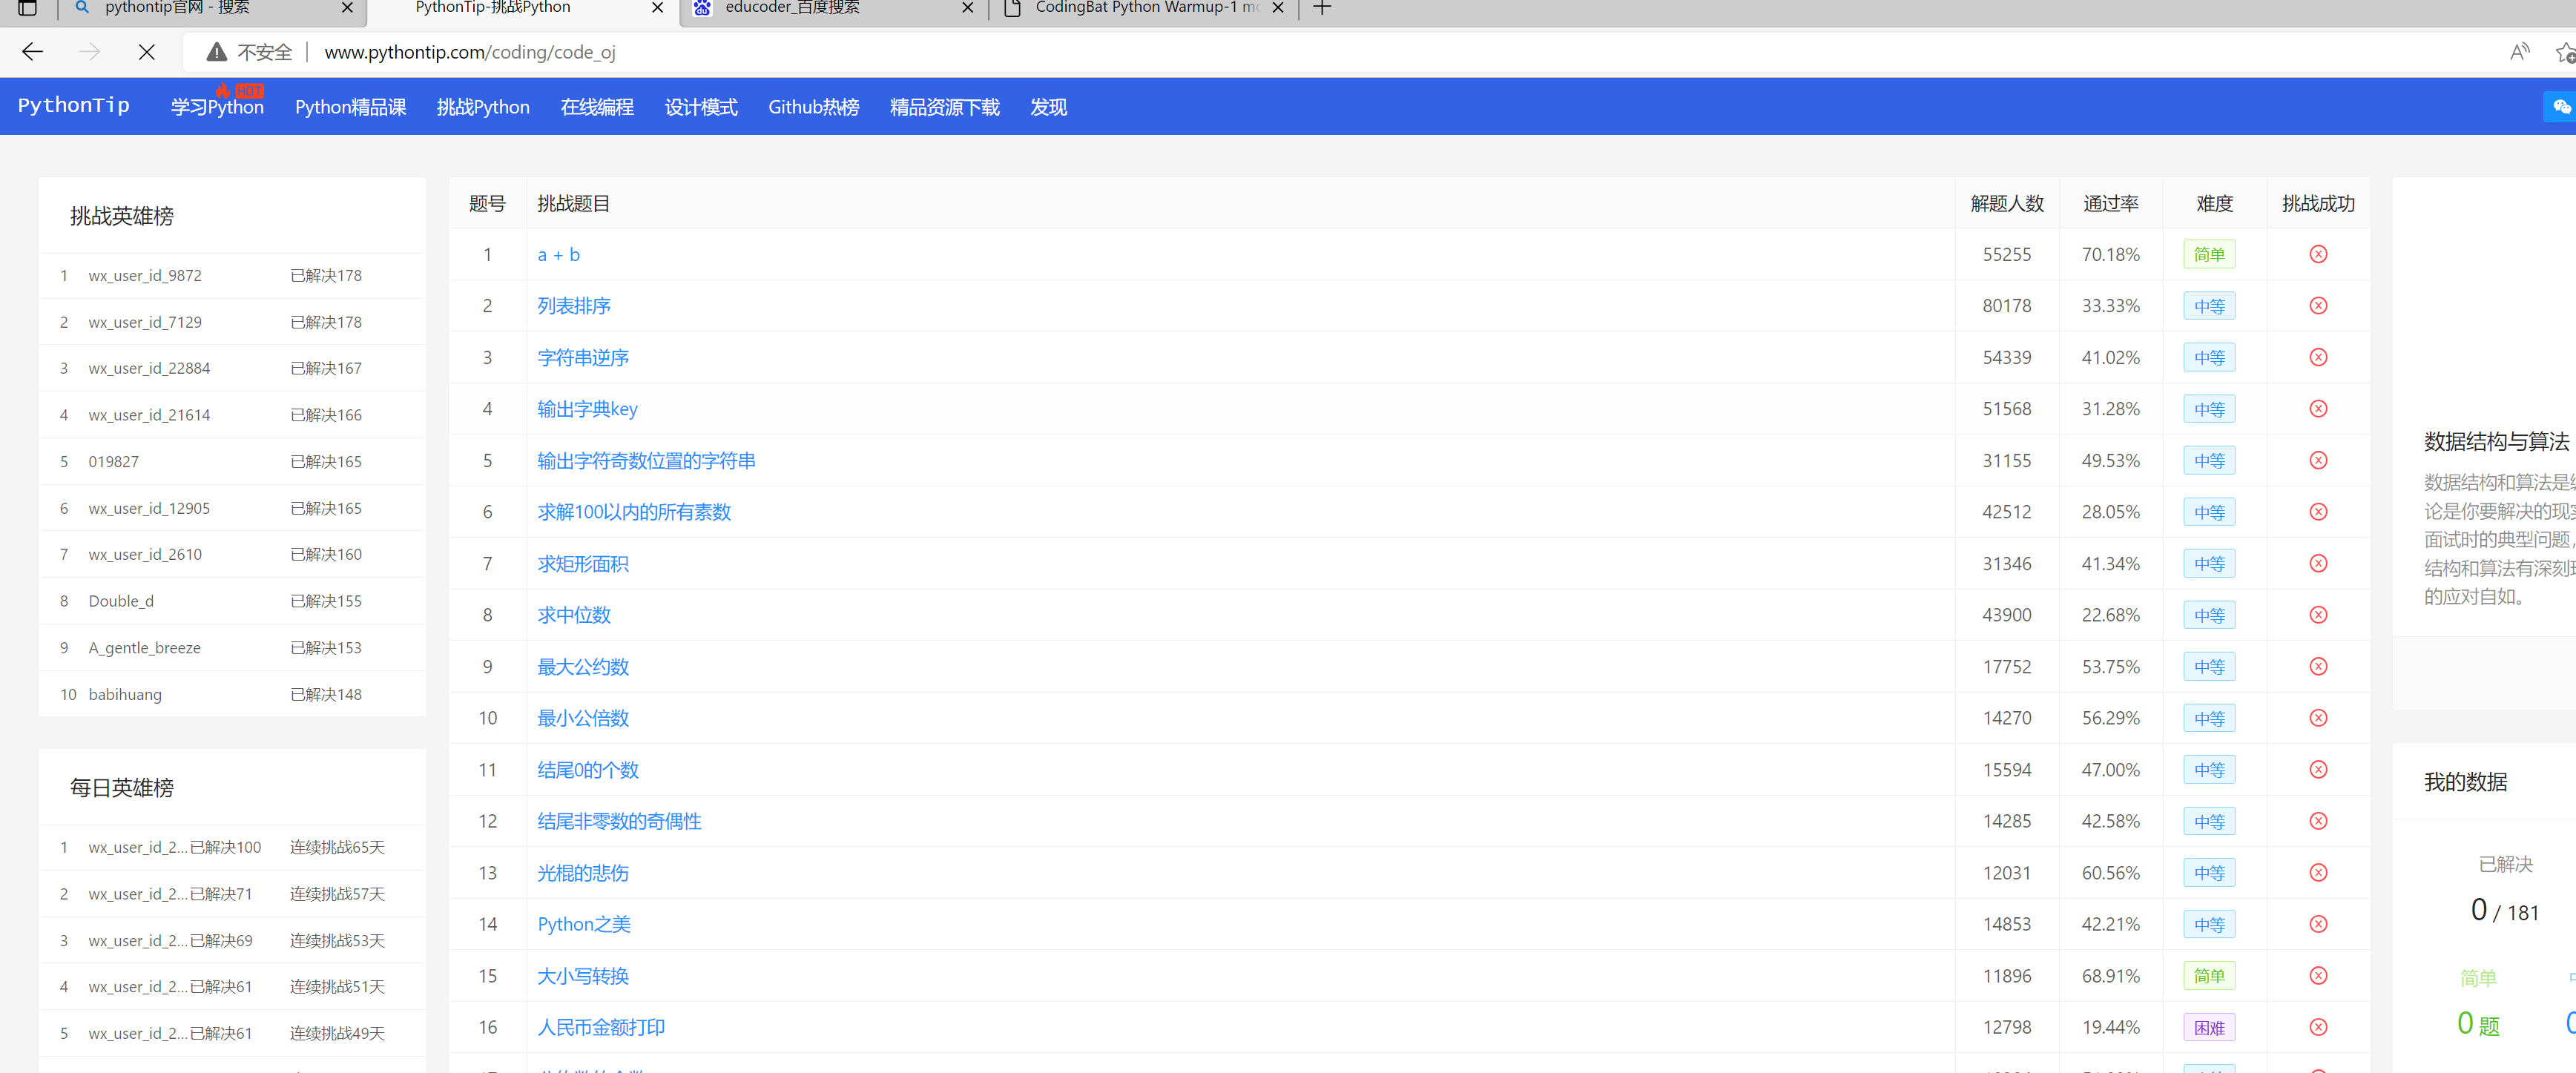Open the 输出字符奇数位置的字符串 challenge
The width and height of the screenshot is (2576, 1073).
point(646,460)
